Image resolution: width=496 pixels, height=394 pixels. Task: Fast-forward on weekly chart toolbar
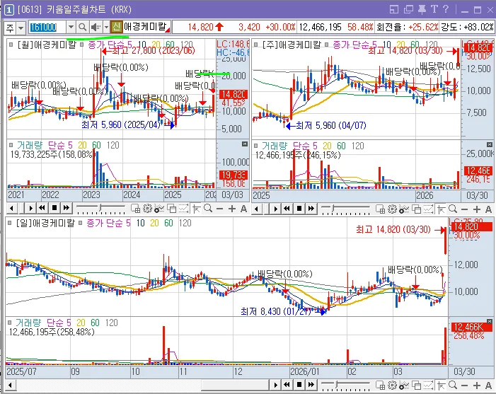coord(311,209)
